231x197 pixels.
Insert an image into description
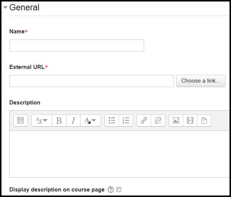tap(176, 120)
